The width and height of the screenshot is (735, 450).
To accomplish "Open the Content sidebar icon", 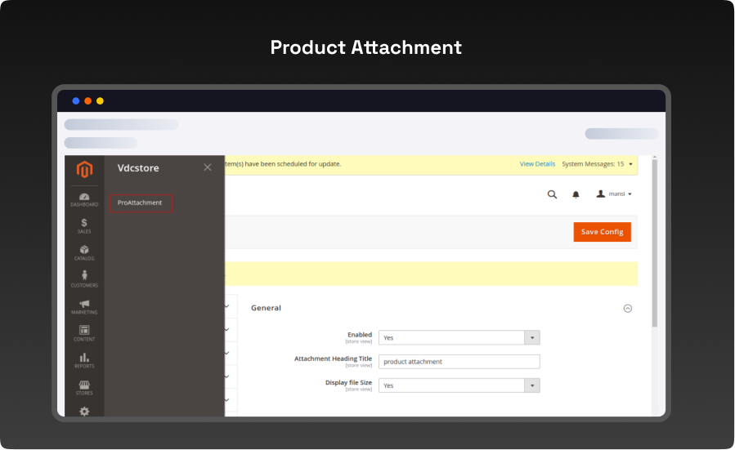I will tap(84, 333).
